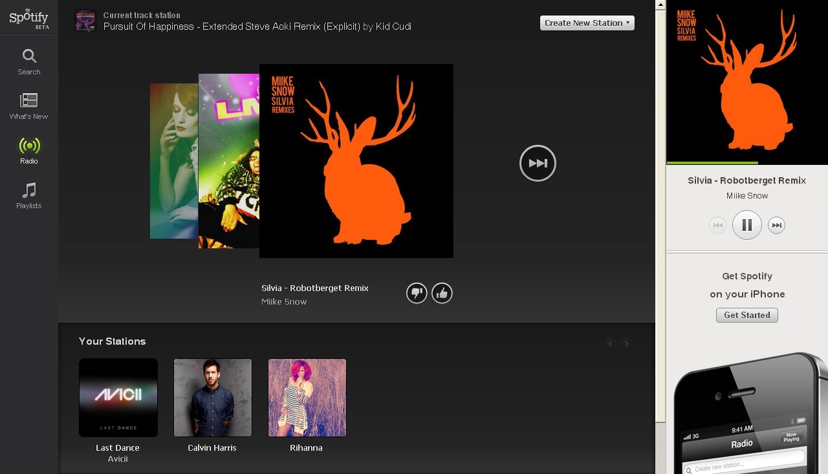Screen dimensions: 828x474
Task: Thumbs down Silvia - Robotberget Remix
Action: pyautogui.click(x=417, y=294)
